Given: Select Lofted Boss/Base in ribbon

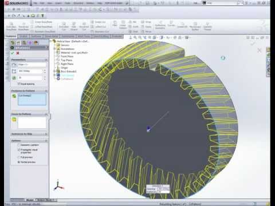Looking at the screenshot, I should coord(42,27).
